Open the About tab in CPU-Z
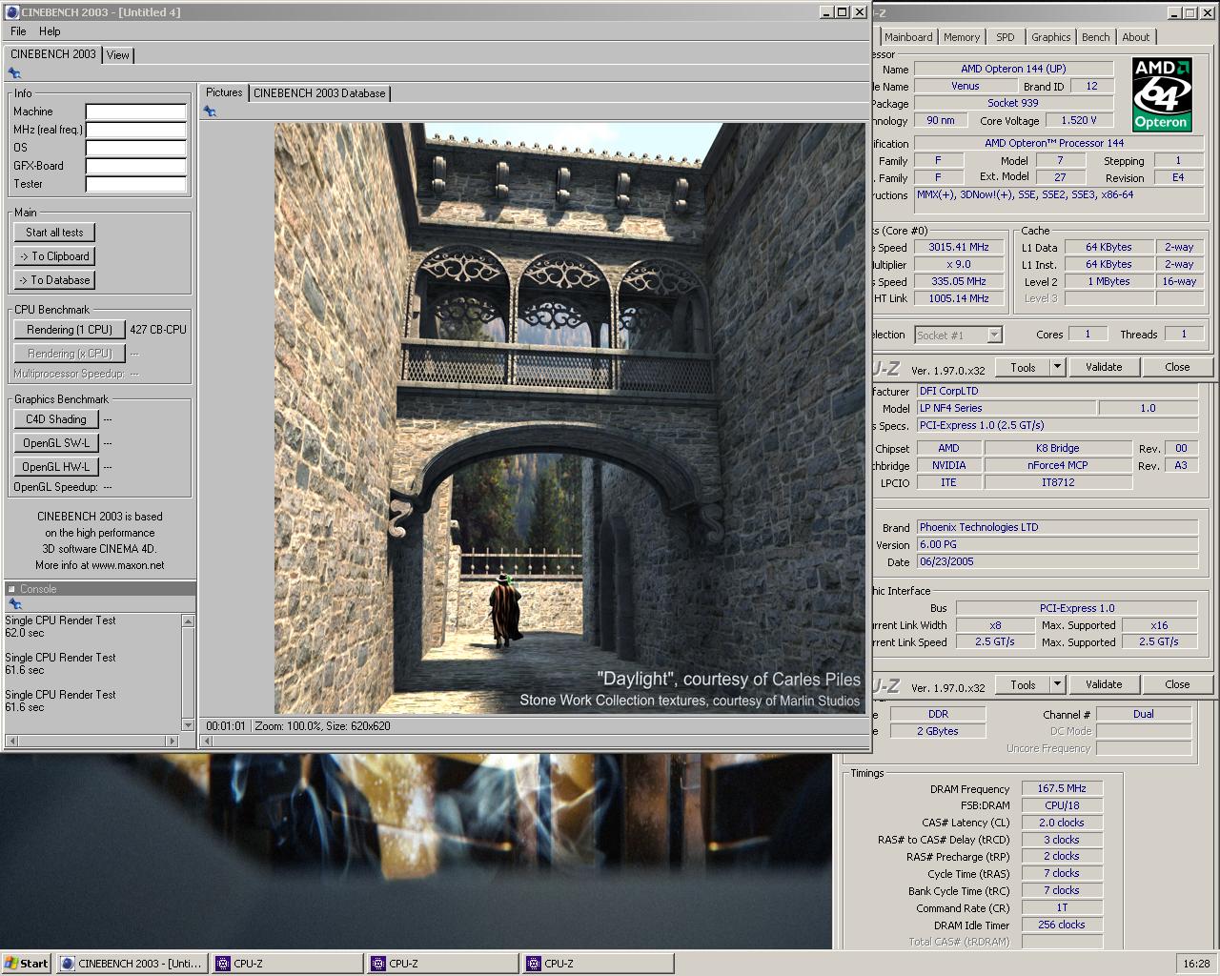 (x=1136, y=37)
